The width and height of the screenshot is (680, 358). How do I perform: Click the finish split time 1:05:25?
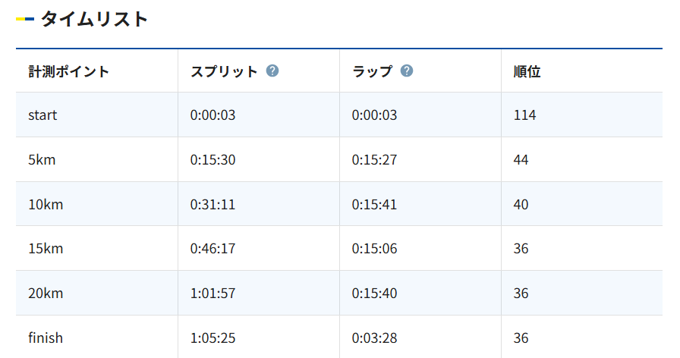pos(213,338)
